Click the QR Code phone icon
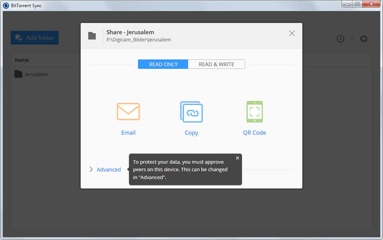Screen dimensions: 383x240 pos(254,112)
